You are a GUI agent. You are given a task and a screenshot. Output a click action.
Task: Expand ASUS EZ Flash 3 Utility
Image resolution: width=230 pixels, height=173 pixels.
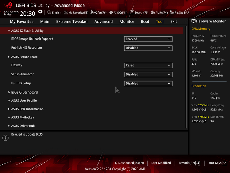92,31
